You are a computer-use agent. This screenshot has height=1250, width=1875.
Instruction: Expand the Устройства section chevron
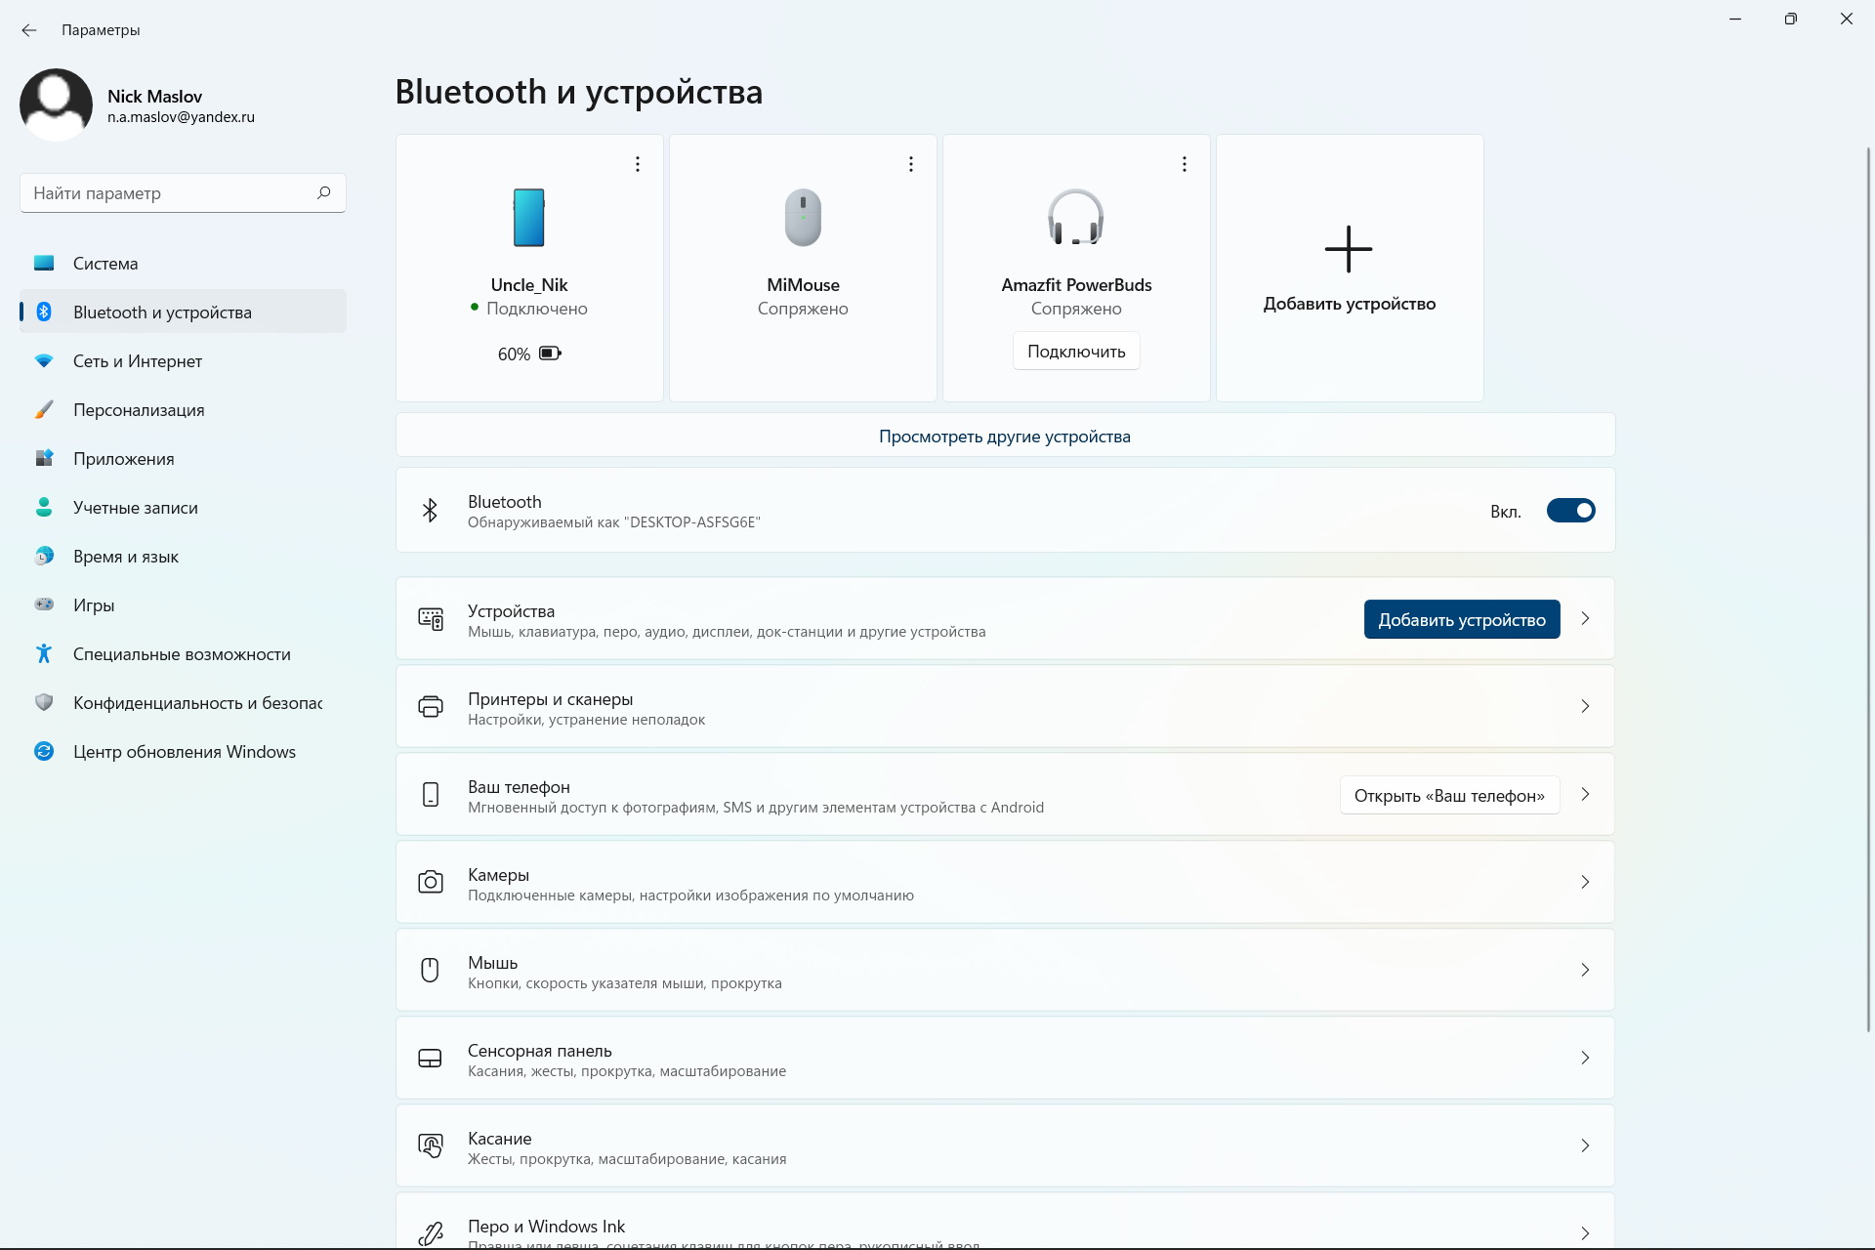click(1585, 618)
